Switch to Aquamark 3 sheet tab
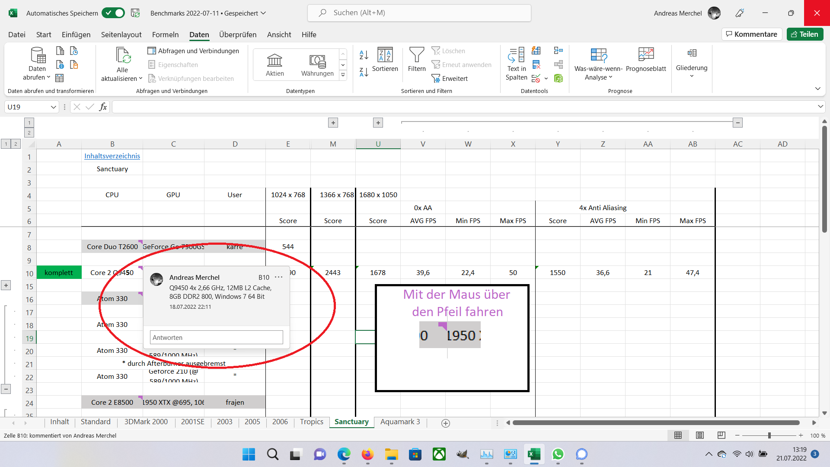 coord(400,422)
